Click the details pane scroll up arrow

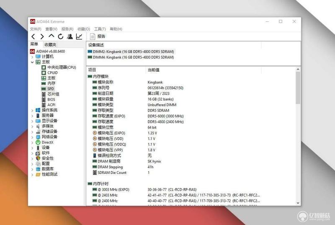298,69
